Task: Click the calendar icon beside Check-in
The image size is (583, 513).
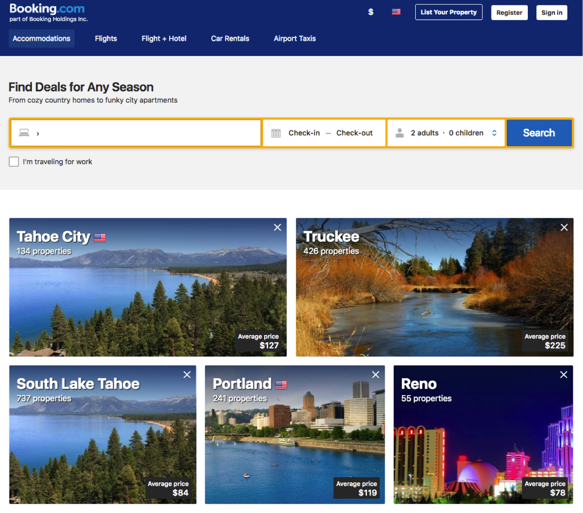Action: (x=276, y=133)
